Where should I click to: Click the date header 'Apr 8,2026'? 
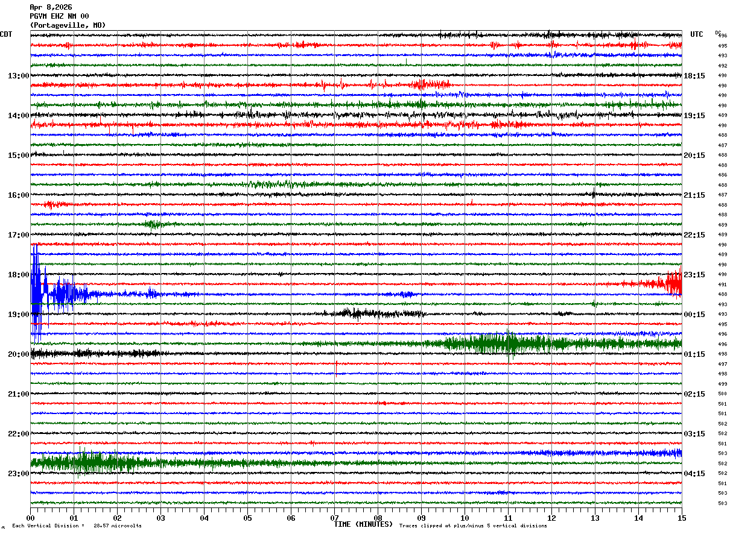click(51, 7)
